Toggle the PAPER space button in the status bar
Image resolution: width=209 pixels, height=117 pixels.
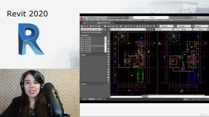[x=186, y=99]
